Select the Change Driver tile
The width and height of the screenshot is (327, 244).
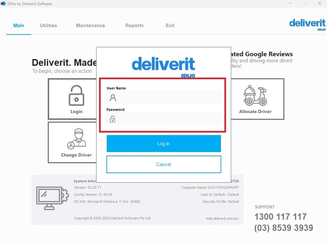(x=72, y=142)
